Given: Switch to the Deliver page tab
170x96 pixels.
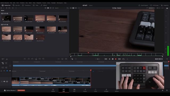Looking at the screenshot, I should 117,90.
